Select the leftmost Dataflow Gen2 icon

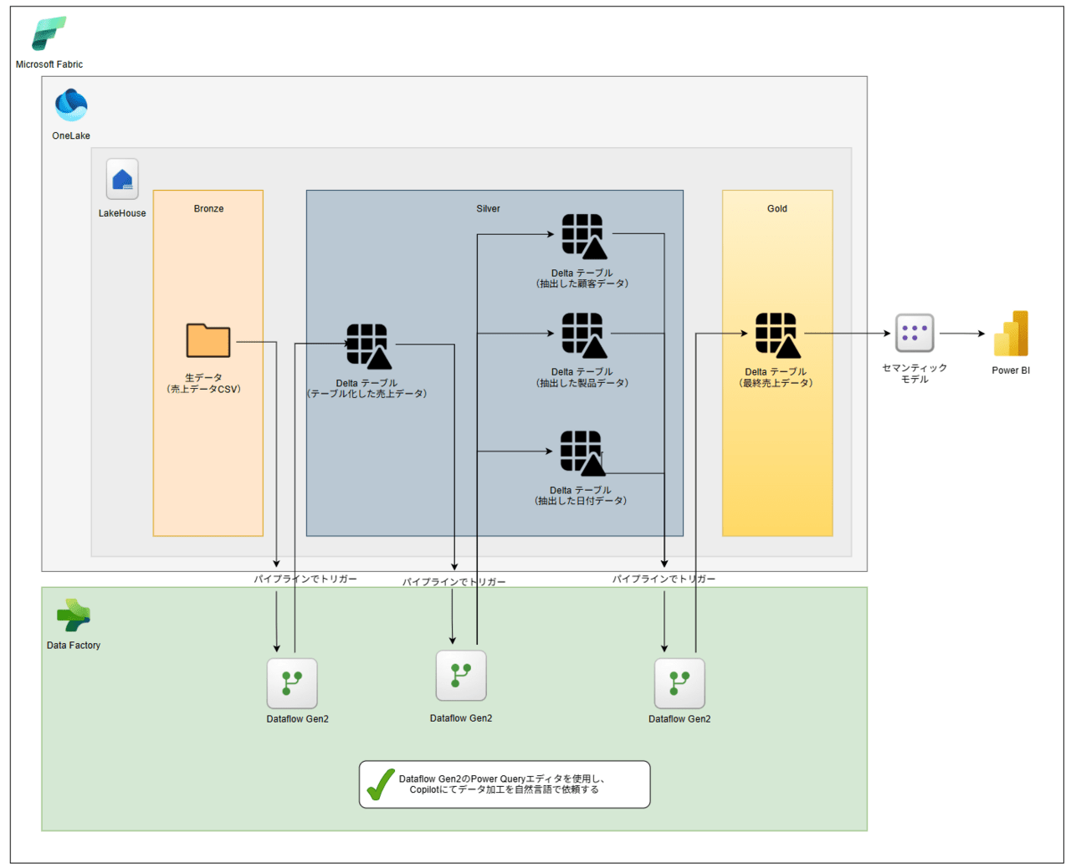point(292,683)
